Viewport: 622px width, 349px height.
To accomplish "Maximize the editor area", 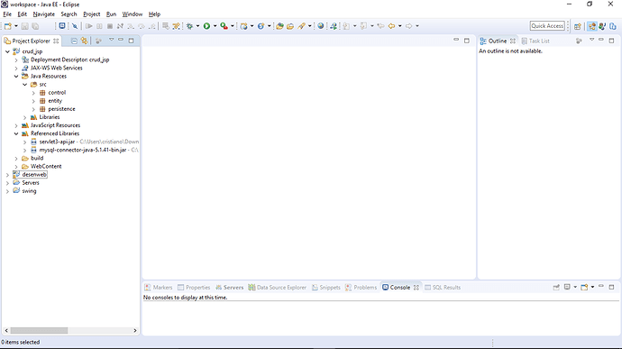I will (x=467, y=41).
